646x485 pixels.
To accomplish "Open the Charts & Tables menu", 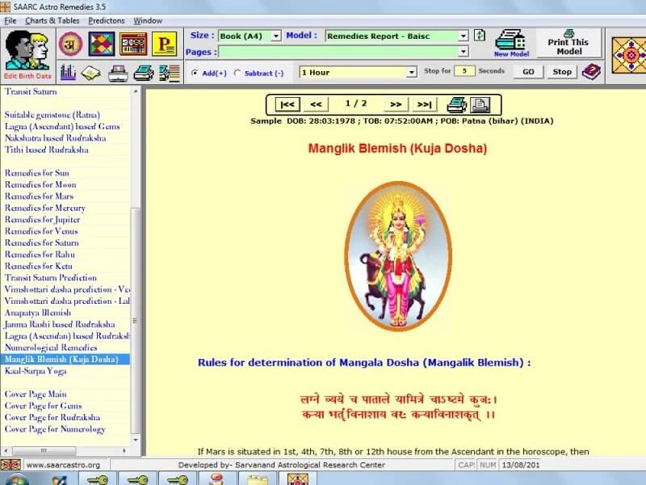I will 52,21.
